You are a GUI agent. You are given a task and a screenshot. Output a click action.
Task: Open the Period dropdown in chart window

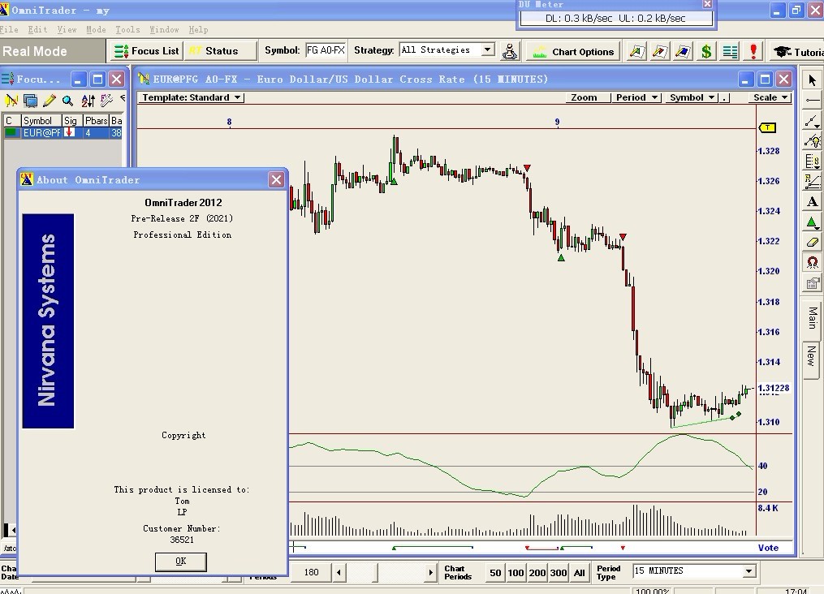pos(636,97)
